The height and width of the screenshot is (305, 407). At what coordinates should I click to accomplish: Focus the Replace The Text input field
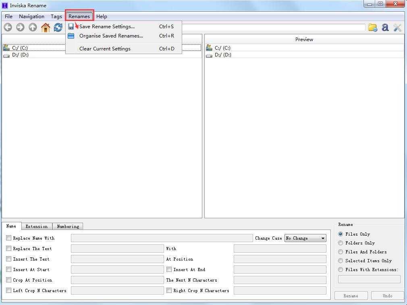pyautogui.click(x=117, y=249)
